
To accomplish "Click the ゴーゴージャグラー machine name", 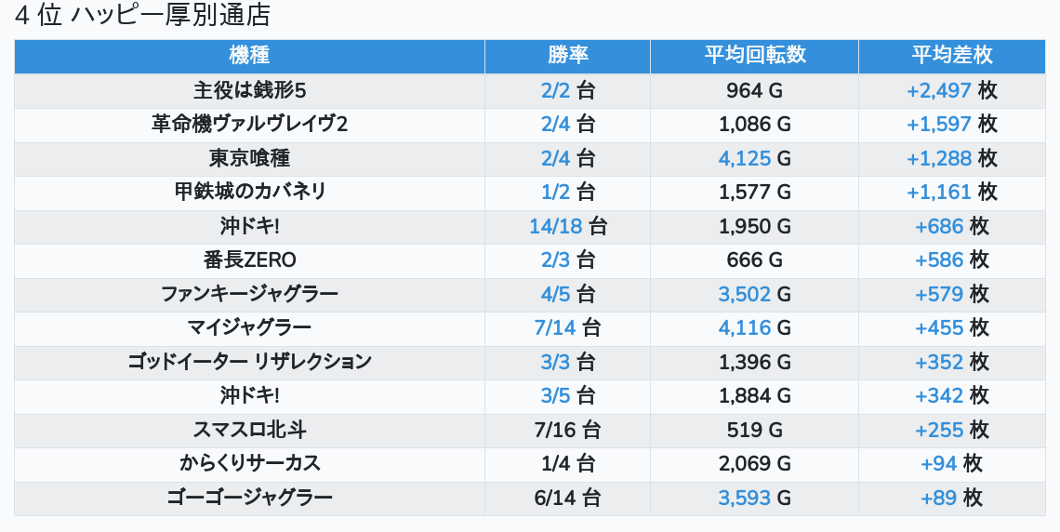I will click(249, 498).
